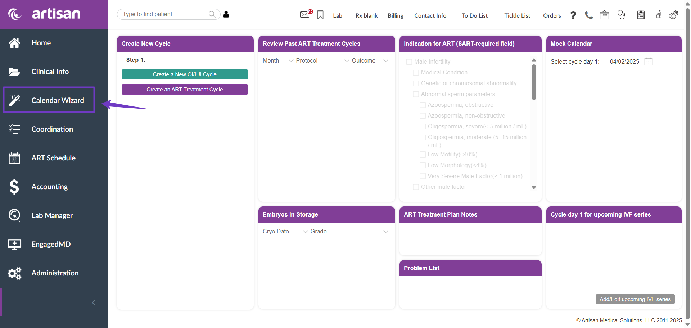Viewport: 691px width, 328px height.
Task: Open the Cryo Date column dropdown arrow
Action: [306, 232]
